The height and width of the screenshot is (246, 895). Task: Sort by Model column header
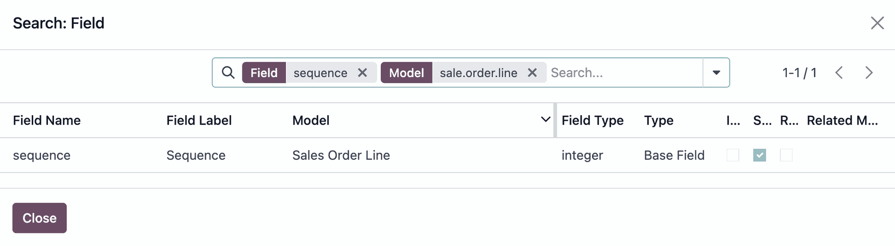[311, 120]
